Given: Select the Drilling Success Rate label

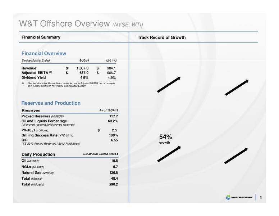Looking at the screenshot, I should point(47,135).
